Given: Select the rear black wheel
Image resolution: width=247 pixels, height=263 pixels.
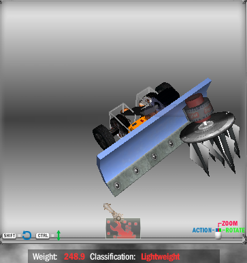Looking at the screenshot, I should pyautogui.click(x=168, y=92).
